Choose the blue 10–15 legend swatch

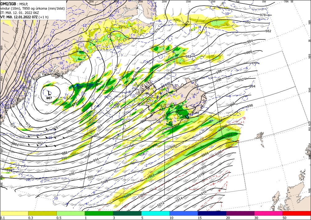[184, 213]
